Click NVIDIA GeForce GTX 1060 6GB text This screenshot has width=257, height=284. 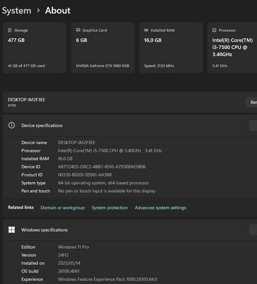(x=103, y=66)
